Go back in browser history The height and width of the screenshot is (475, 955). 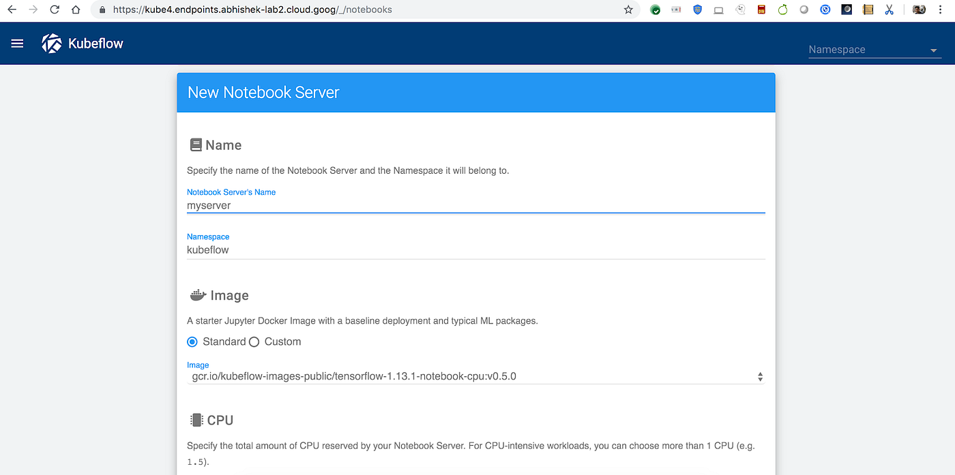(x=12, y=10)
